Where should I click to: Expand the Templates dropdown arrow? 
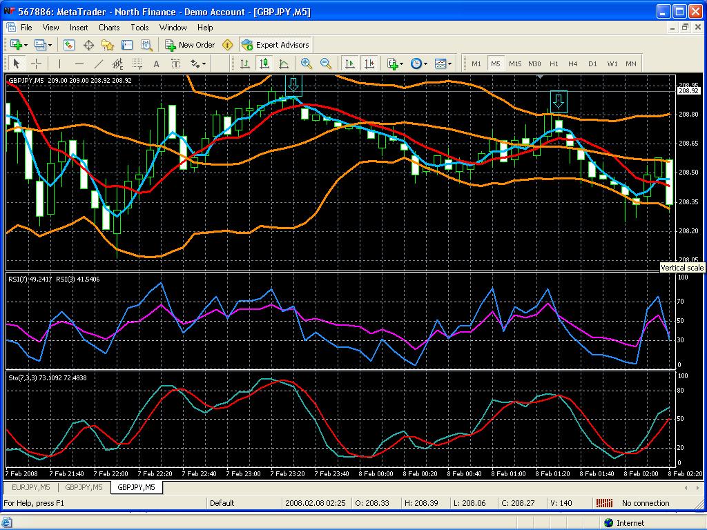[x=449, y=63]
